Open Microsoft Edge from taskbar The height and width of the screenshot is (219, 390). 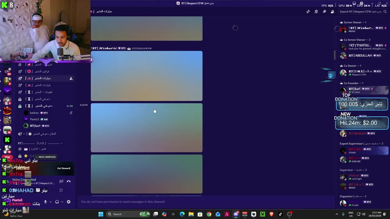(182, 214)
